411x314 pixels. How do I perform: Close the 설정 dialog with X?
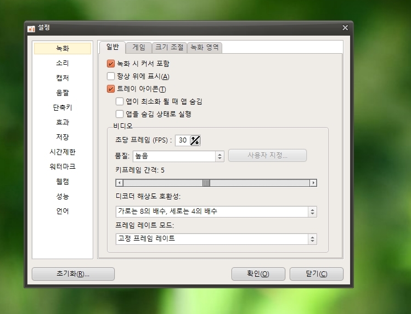tap(345, 28)
